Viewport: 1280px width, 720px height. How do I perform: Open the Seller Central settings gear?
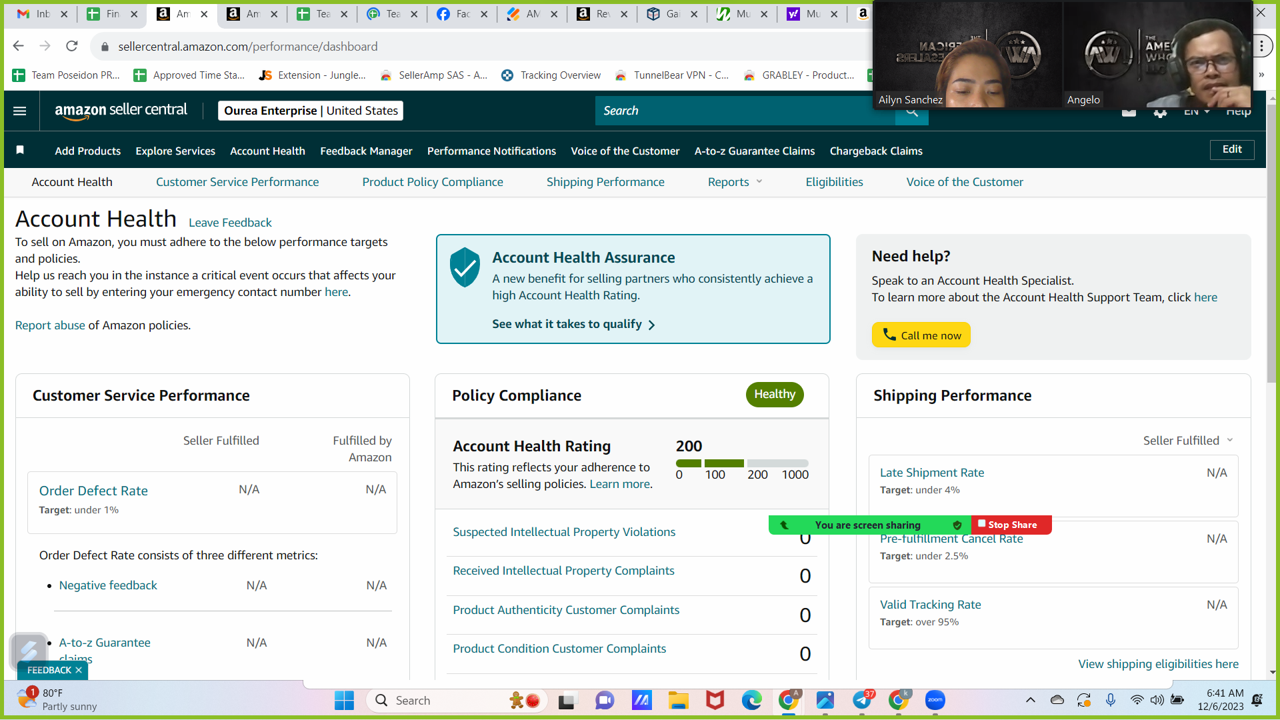1160,112
